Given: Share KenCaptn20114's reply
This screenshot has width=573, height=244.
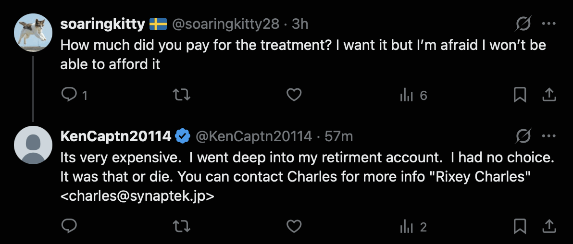Looking at the screenshot, I should 549,226.
